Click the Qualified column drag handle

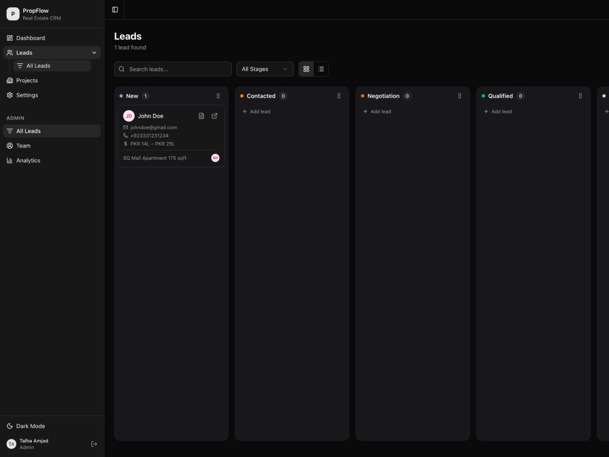pos(580,96)
